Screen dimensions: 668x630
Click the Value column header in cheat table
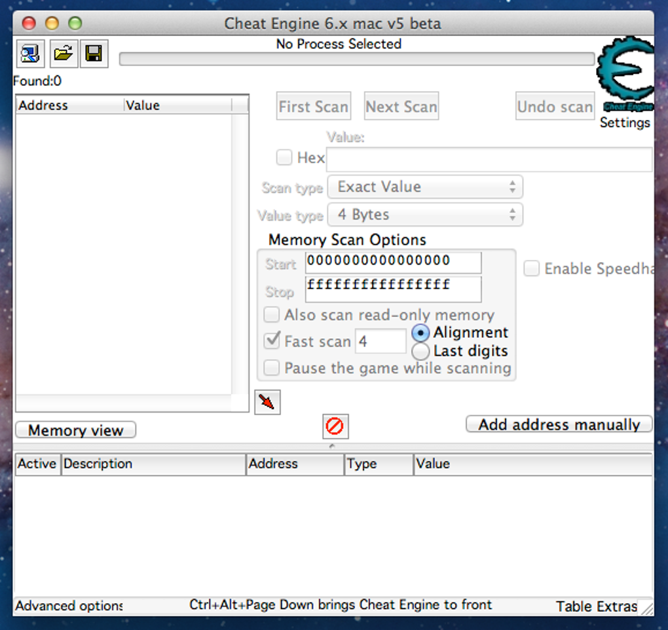click(533, 464)
